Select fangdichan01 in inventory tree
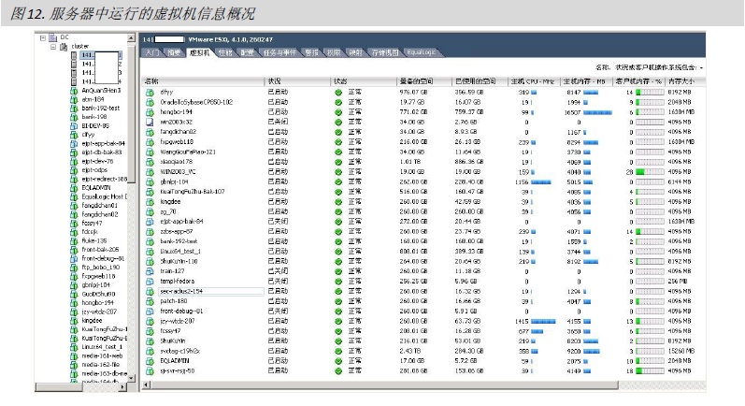The image size is (745, 406). pyautogui.click(x=99, y=206)
